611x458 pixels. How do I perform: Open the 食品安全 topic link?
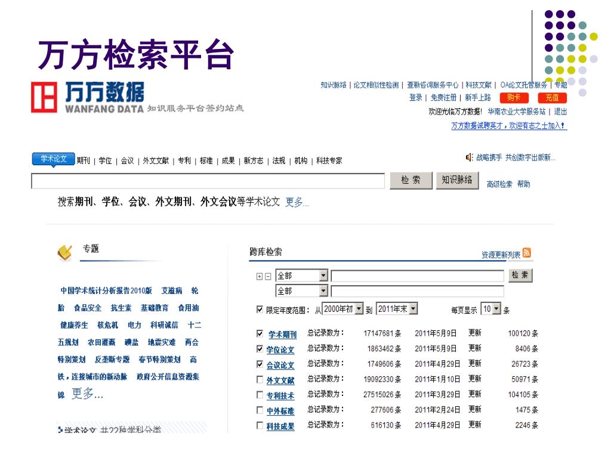pyautogui.click(x=88, y=308)
